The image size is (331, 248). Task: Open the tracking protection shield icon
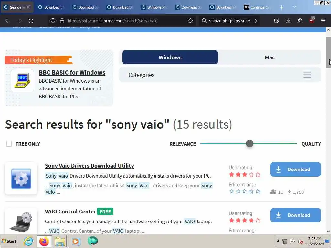click(x=53, y=21)
